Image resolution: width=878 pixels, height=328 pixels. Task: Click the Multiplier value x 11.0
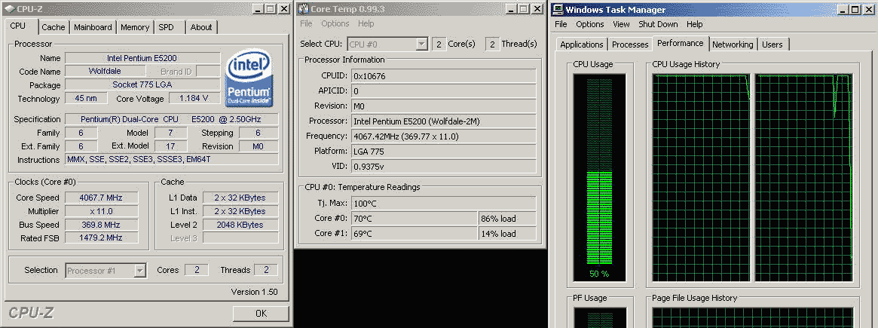[101, 211]
